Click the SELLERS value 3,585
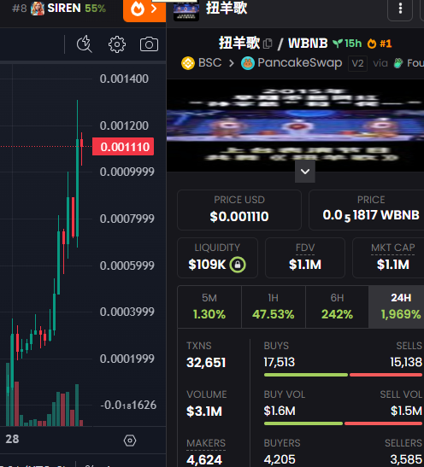This screenshot has height=467, width=424. click(406, 460)
